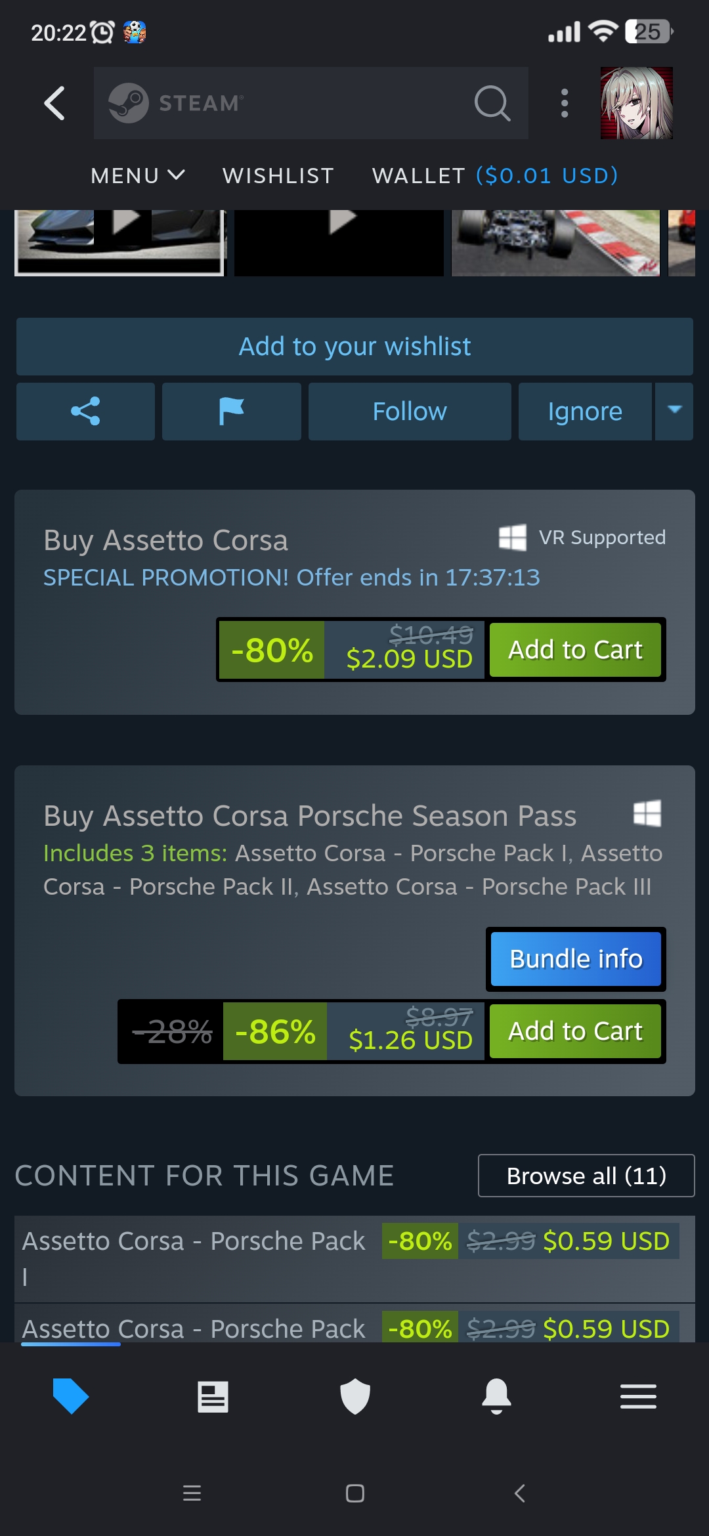
Task: Share this game via share icon
Action: point(85,412)
